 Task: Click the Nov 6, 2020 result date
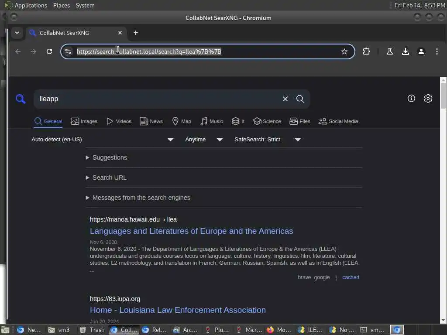tap(103, 242)
